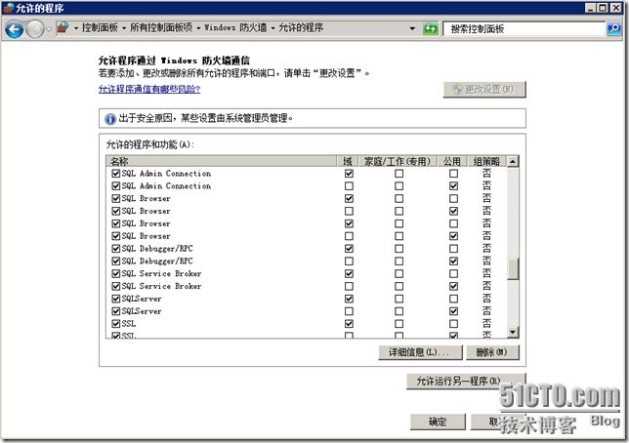Click the magnifier search icon
The image size is (629, 443).
[614, 29]
